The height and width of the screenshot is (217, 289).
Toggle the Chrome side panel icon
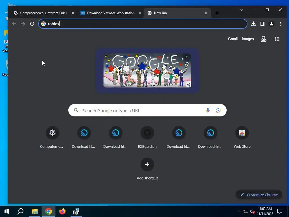pos(262,24)
